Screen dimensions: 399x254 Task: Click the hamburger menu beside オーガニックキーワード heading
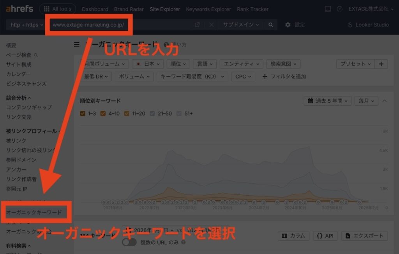pyautogui.click(x=76, y=44)
